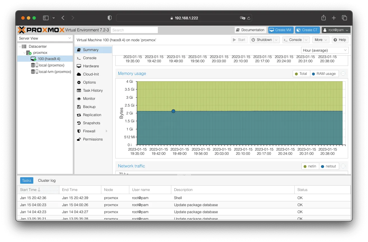Switch to the Cluster log tab
This screenshot has width=368, height=242.
(47, 181)
